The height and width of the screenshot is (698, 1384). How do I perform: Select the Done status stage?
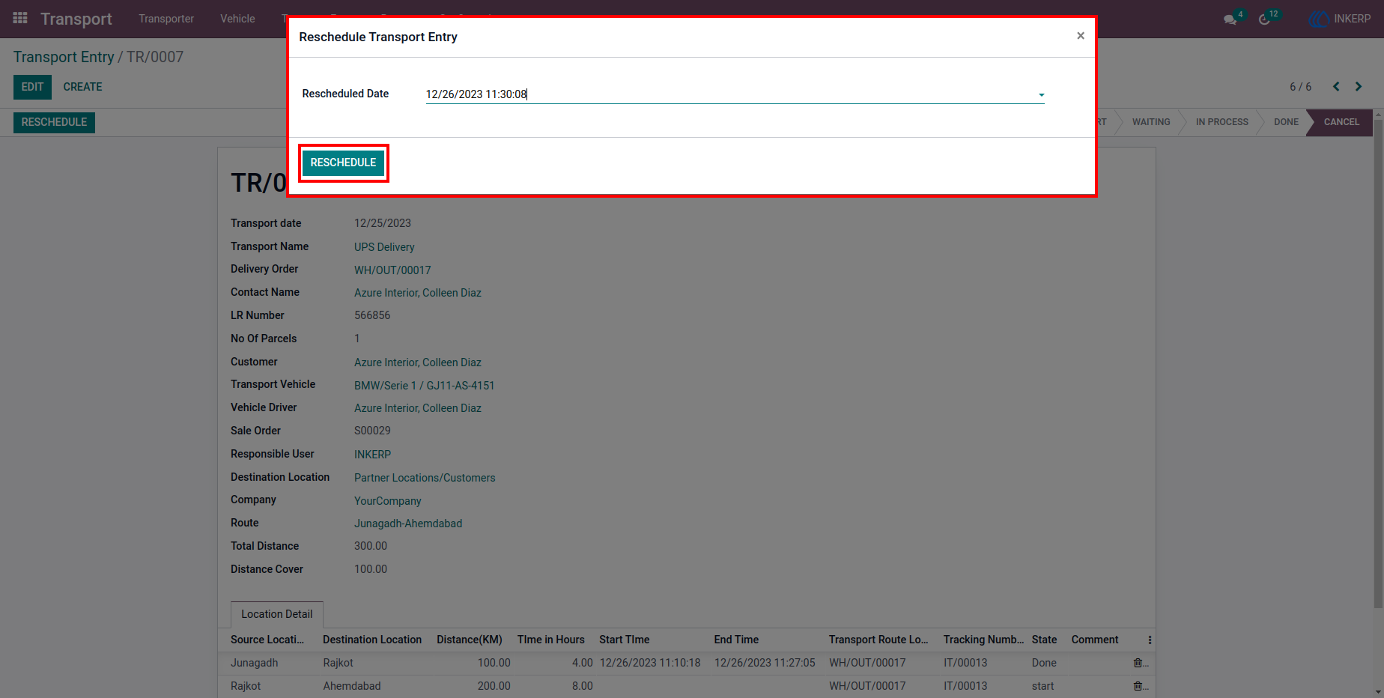coord(1286,122)
